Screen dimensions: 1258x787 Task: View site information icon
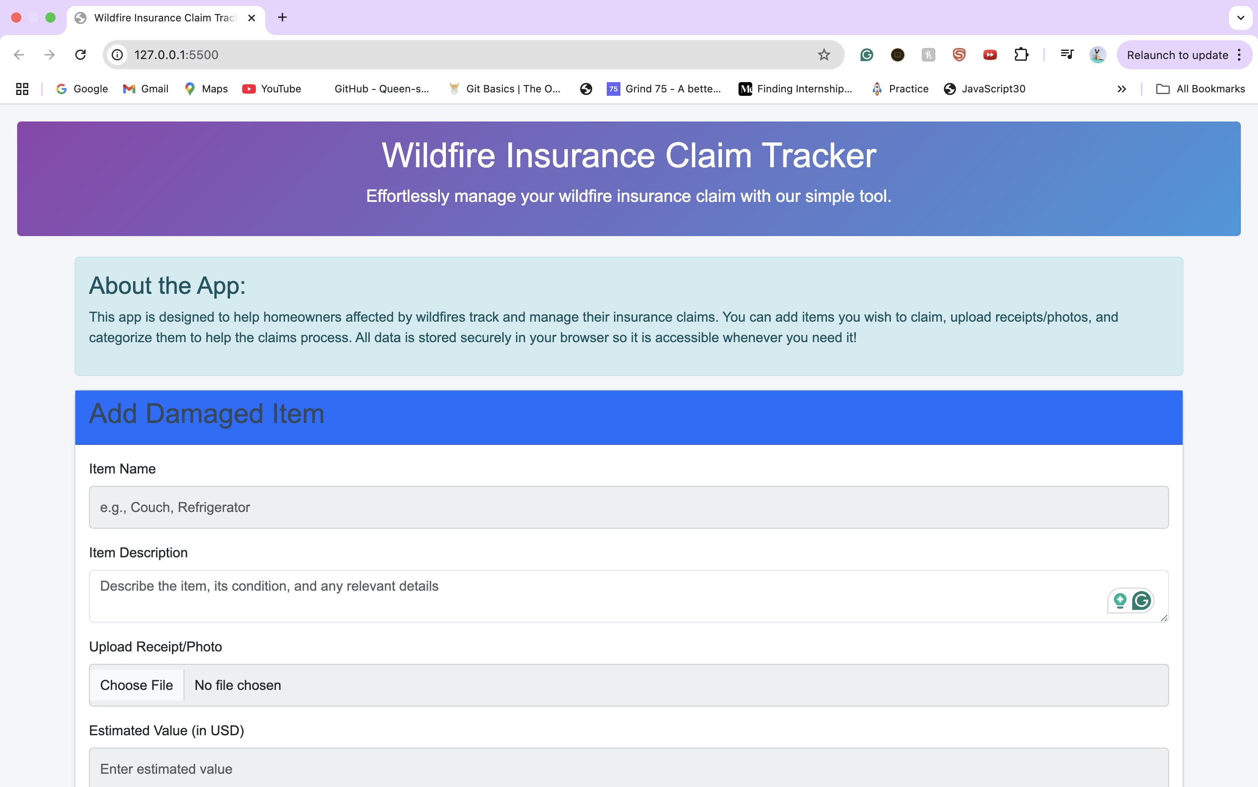click(x=118, y=55)
